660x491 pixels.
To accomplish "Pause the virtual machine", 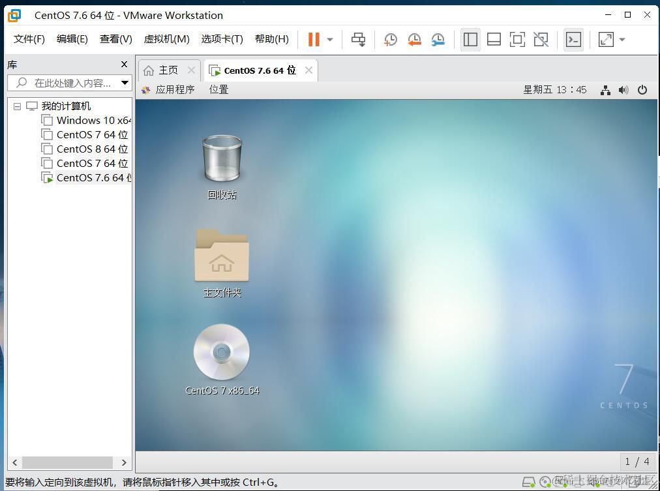I will coord(314,40).
